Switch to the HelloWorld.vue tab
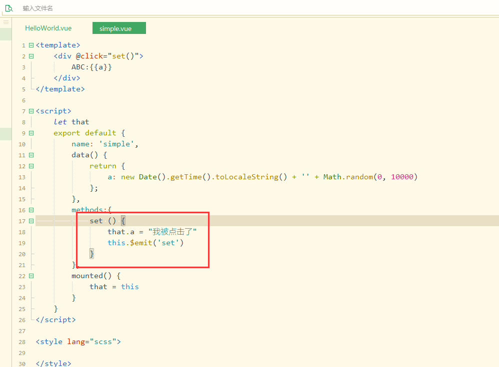Viewport: 499px width, 367px height. click(48, 28)
